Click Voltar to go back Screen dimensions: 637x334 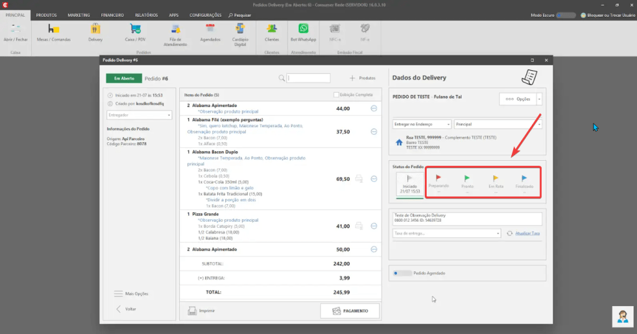pos(126,309)
